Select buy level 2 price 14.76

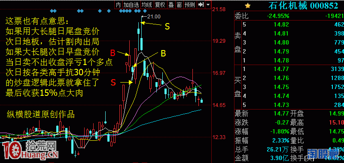point(281,78)
